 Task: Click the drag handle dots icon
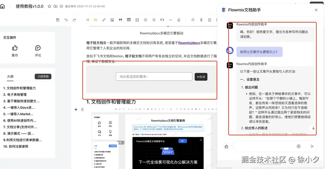[x=82, y=109]
